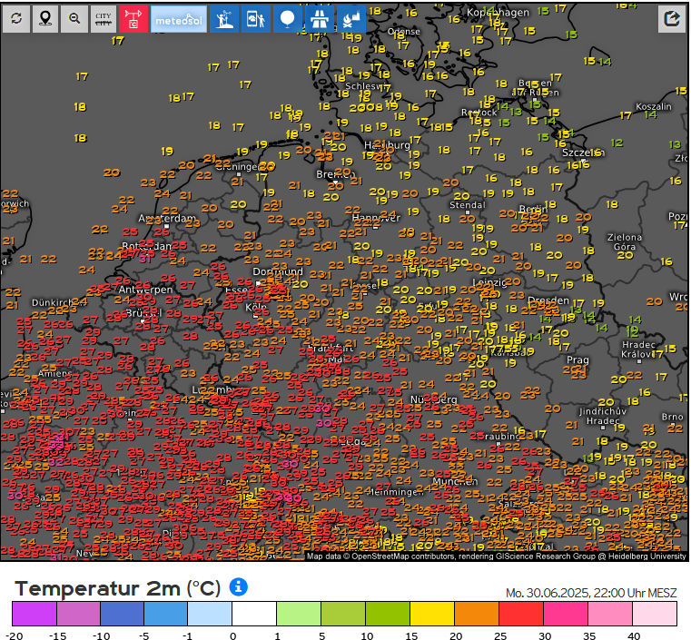Click the Prag city label
691x640 pixels.
[x=577, y=359]
